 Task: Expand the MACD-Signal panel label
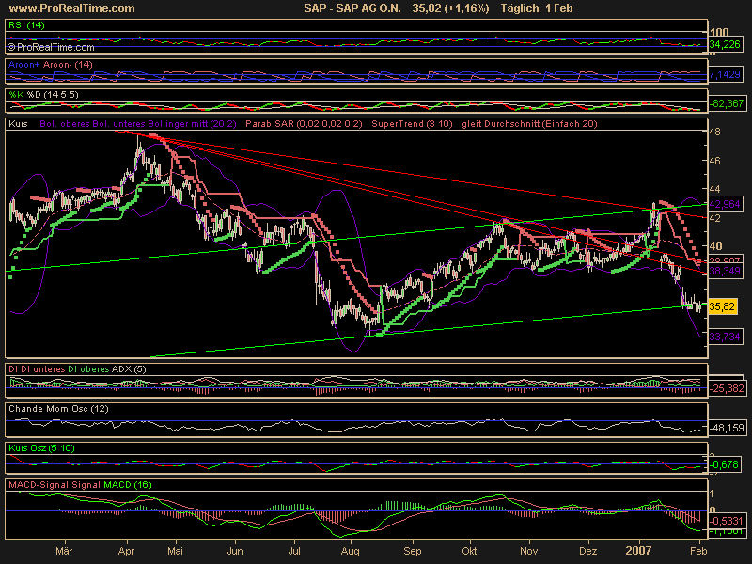[81, 484]
